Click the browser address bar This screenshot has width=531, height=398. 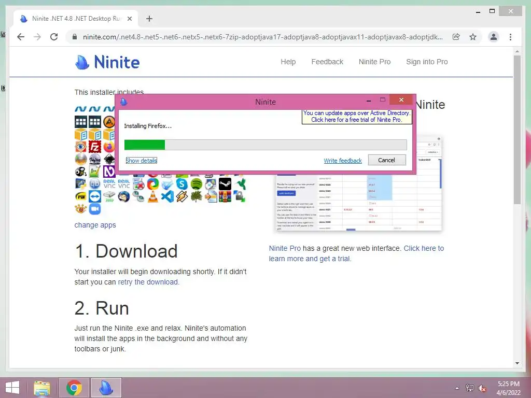pos(262,37)
